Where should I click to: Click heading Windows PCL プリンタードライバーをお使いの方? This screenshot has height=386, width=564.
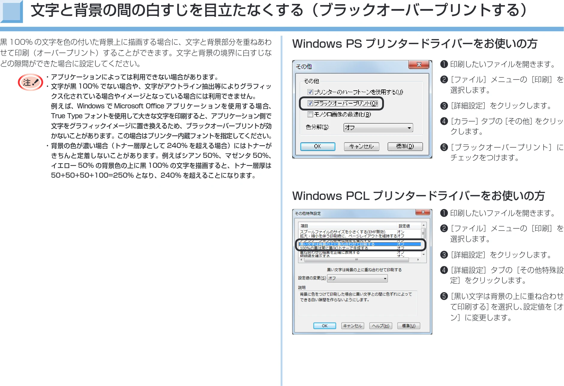pos(418,196)
